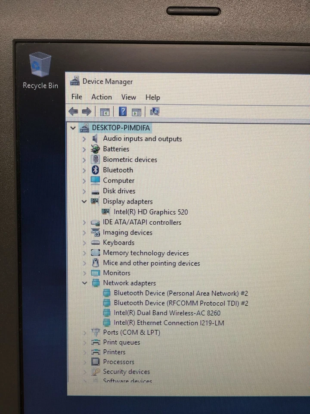Select Bluetooth Device (Personal Area Network) #2

point(180,293)
